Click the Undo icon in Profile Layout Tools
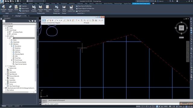 click(x=100, y=20)
